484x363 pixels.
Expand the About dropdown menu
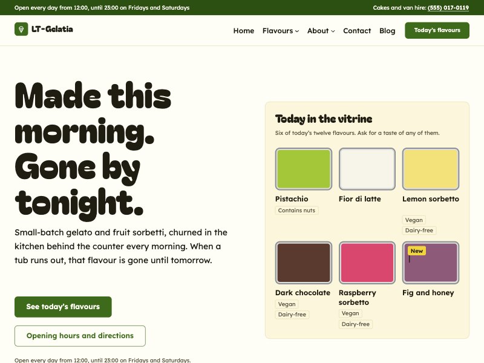pos(321,31)
